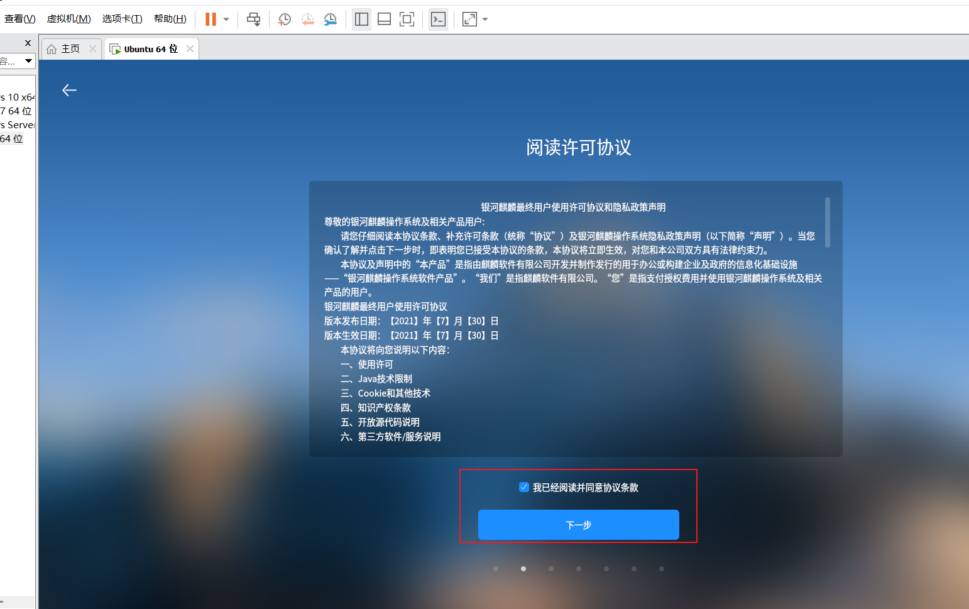Screen dimensions: 969x609
Task: Switch to the 主页 tab
Action: click(x=70, y=49)
